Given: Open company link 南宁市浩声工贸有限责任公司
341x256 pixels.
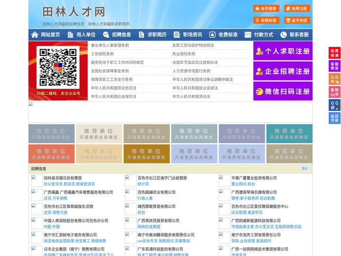Looking at the screenshot, I should click(256, 235).
